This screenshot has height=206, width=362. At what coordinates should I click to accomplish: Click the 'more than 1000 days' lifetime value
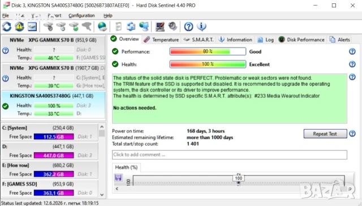(210, 138)
